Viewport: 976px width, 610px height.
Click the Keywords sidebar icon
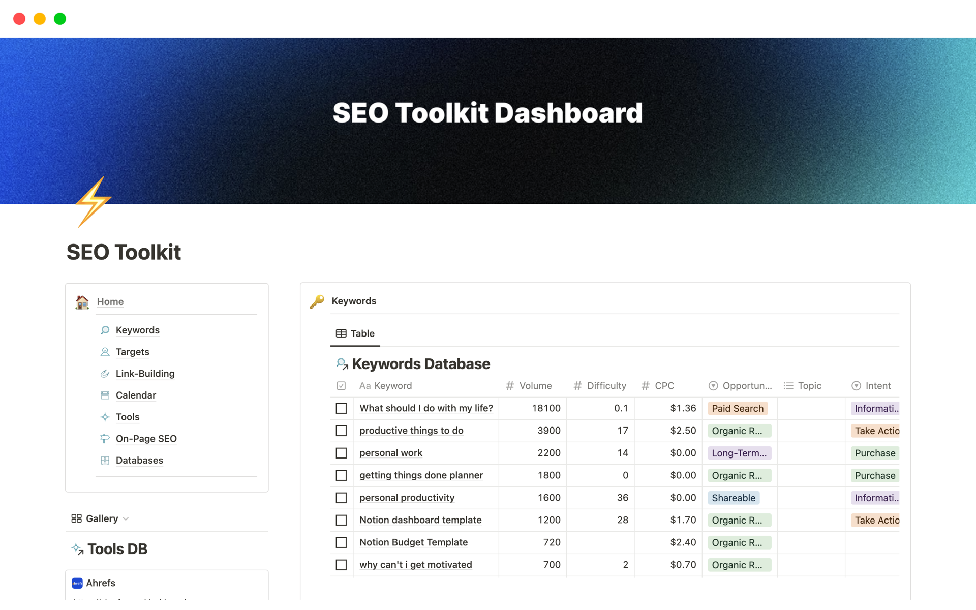click(x=105, y=329)
